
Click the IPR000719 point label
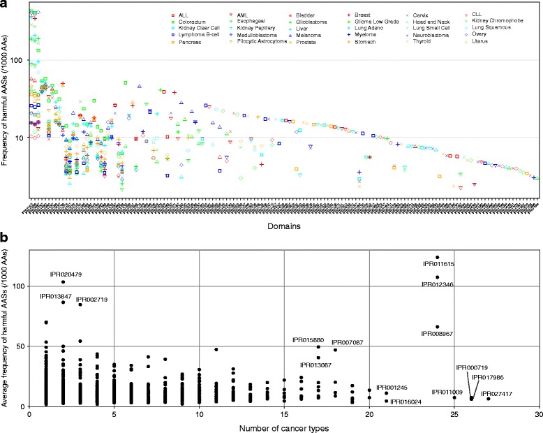[472, 367]
